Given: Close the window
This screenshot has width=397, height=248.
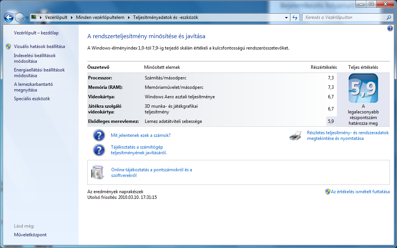Looking at the screenshot, I should click(386, 4).
